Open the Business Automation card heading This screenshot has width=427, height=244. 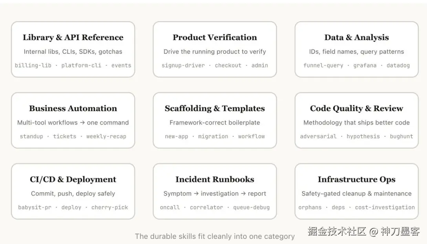(73, 108)
